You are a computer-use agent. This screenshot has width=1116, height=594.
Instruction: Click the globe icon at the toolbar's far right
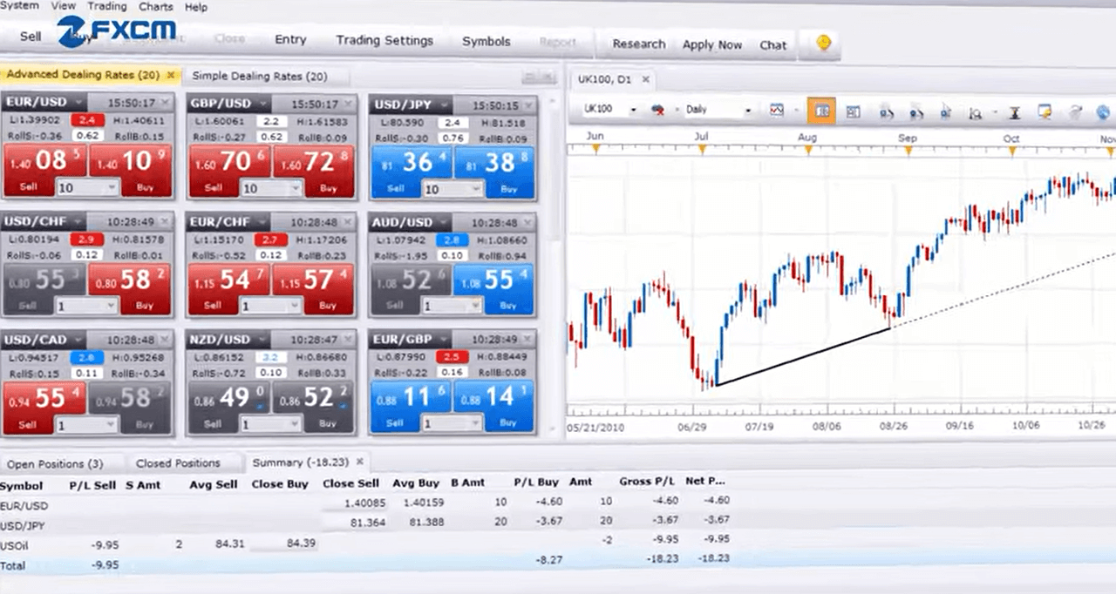click(1100, 111)
